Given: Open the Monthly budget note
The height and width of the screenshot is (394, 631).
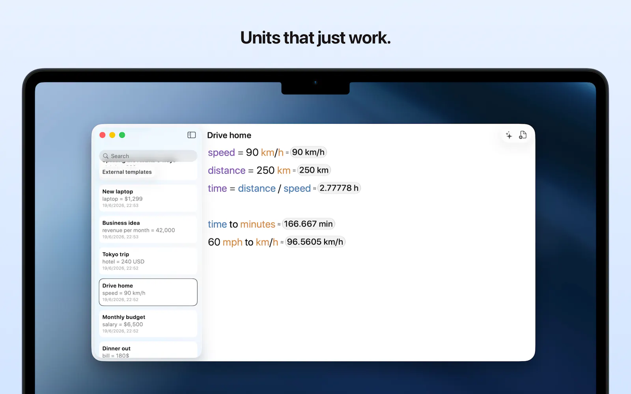Looking at the screenshot, I should (x=148, y=324).
